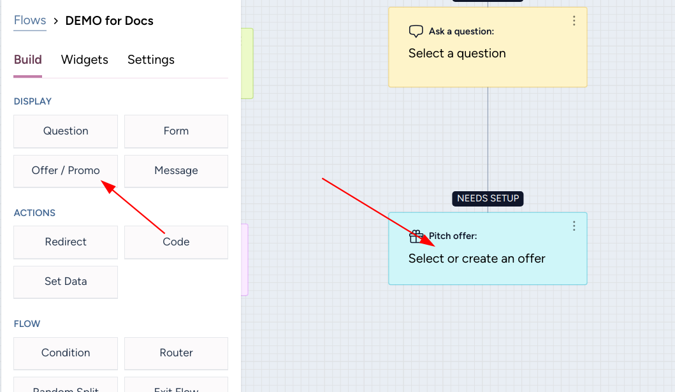Open the Widgets tab
The height and width of the screenshot is (392, 675).
tap(85, 60)
